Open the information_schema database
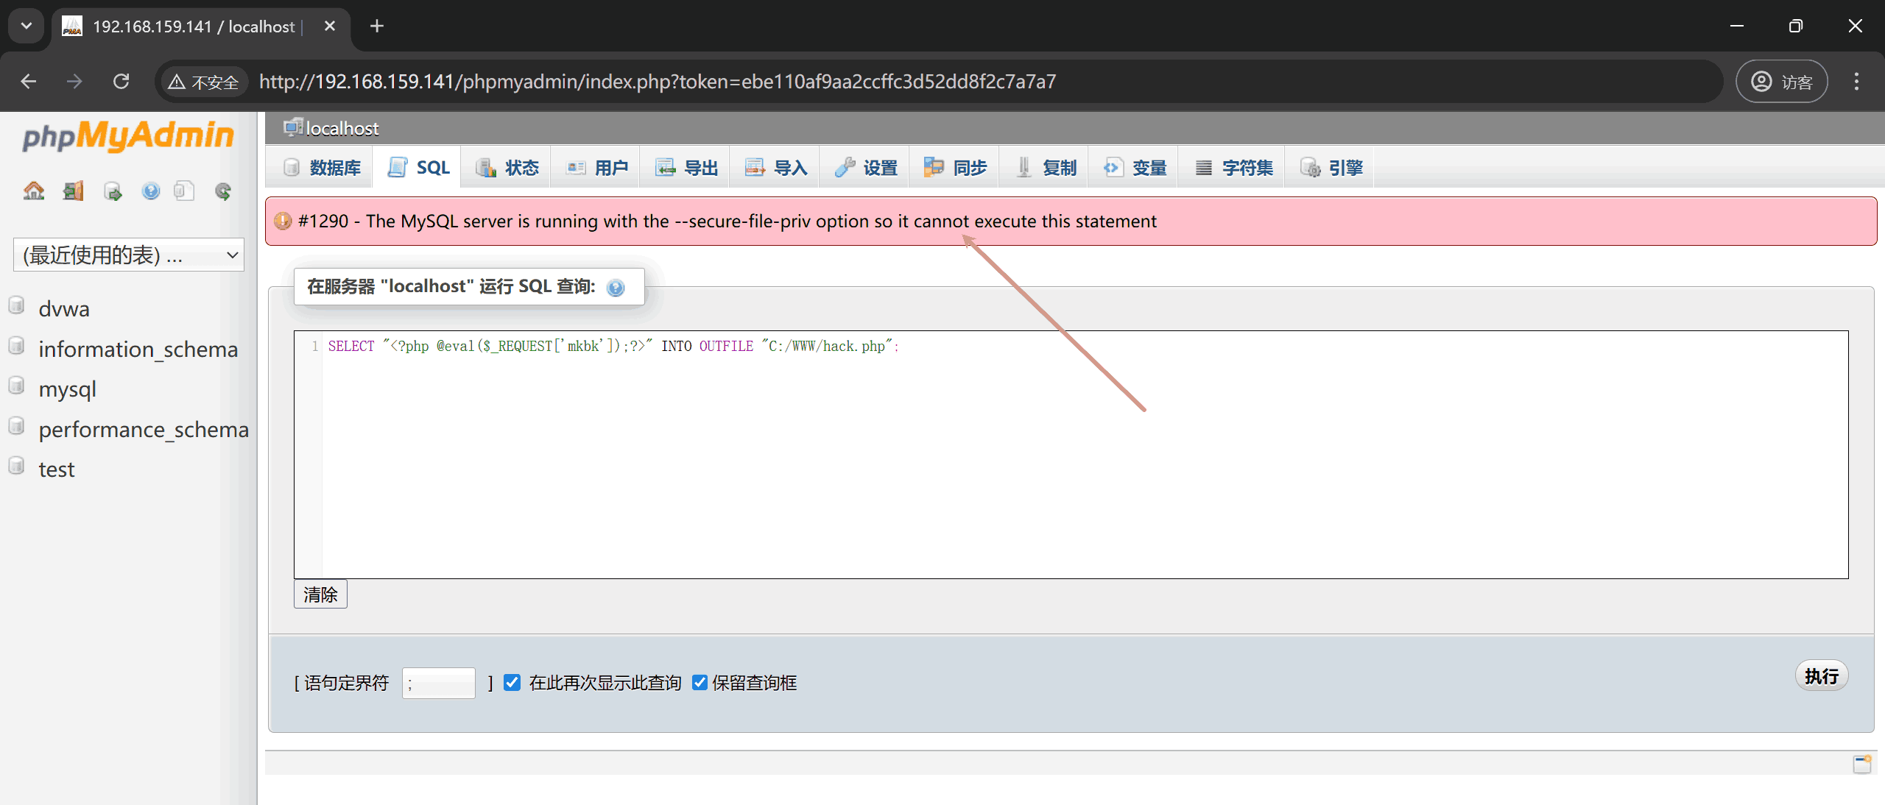1885x805 pixels. pyautogui.click(x=138, y=350)
